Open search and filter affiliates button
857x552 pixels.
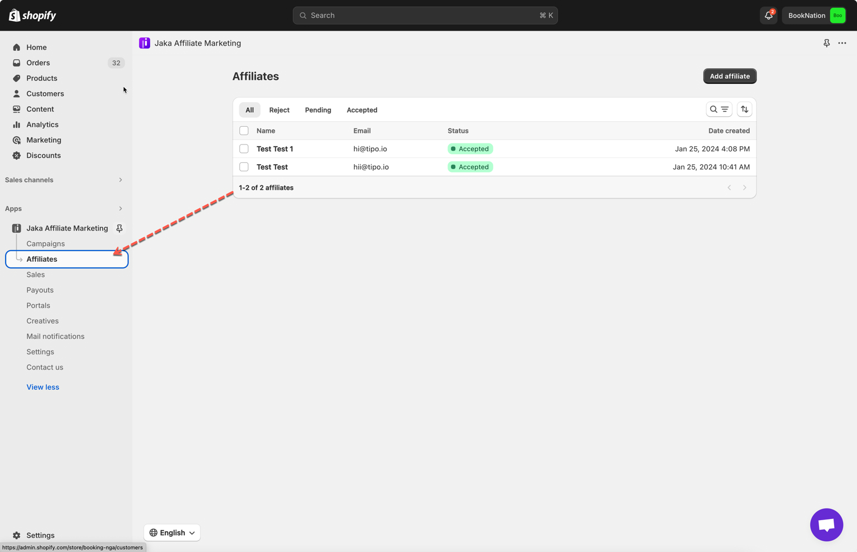719,109
